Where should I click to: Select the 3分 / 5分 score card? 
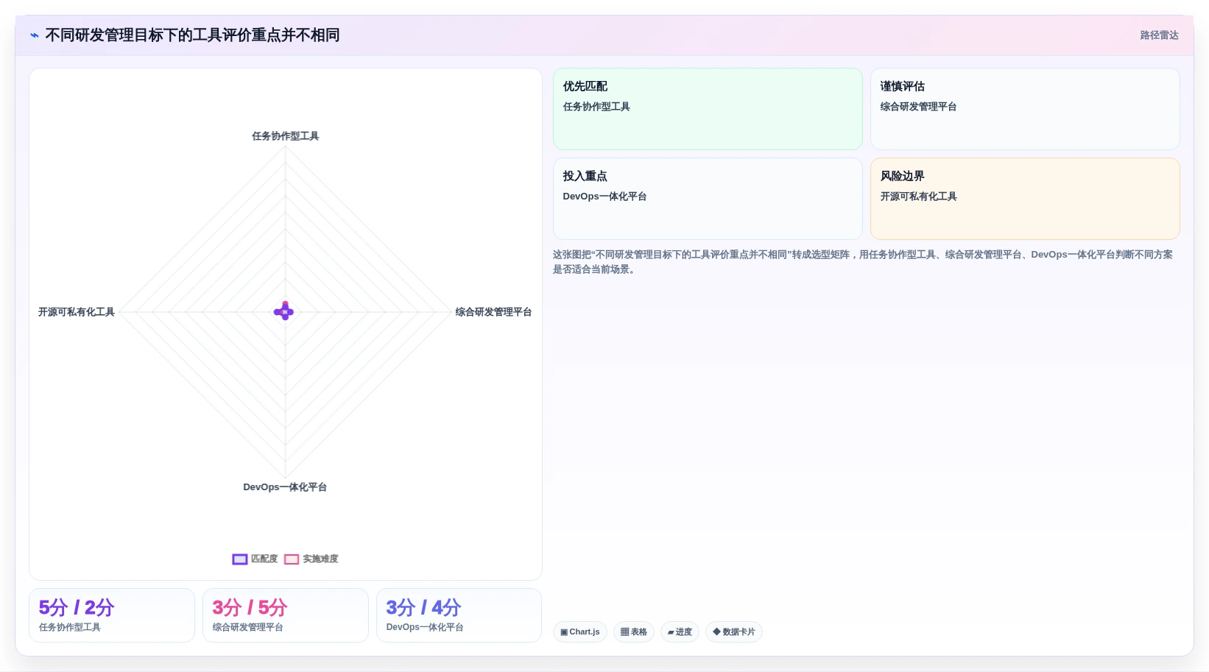[286, 615]
